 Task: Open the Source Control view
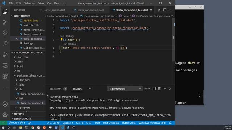(5, 22)
